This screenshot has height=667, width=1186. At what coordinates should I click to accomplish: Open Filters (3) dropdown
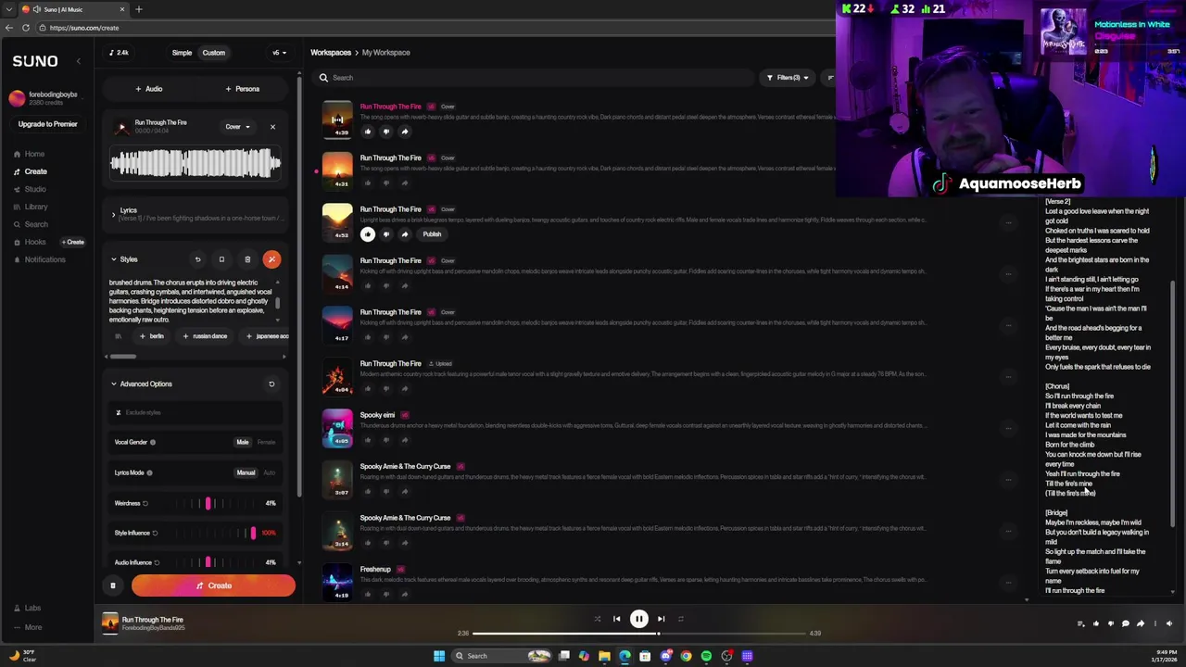click(x=787, y=78)
